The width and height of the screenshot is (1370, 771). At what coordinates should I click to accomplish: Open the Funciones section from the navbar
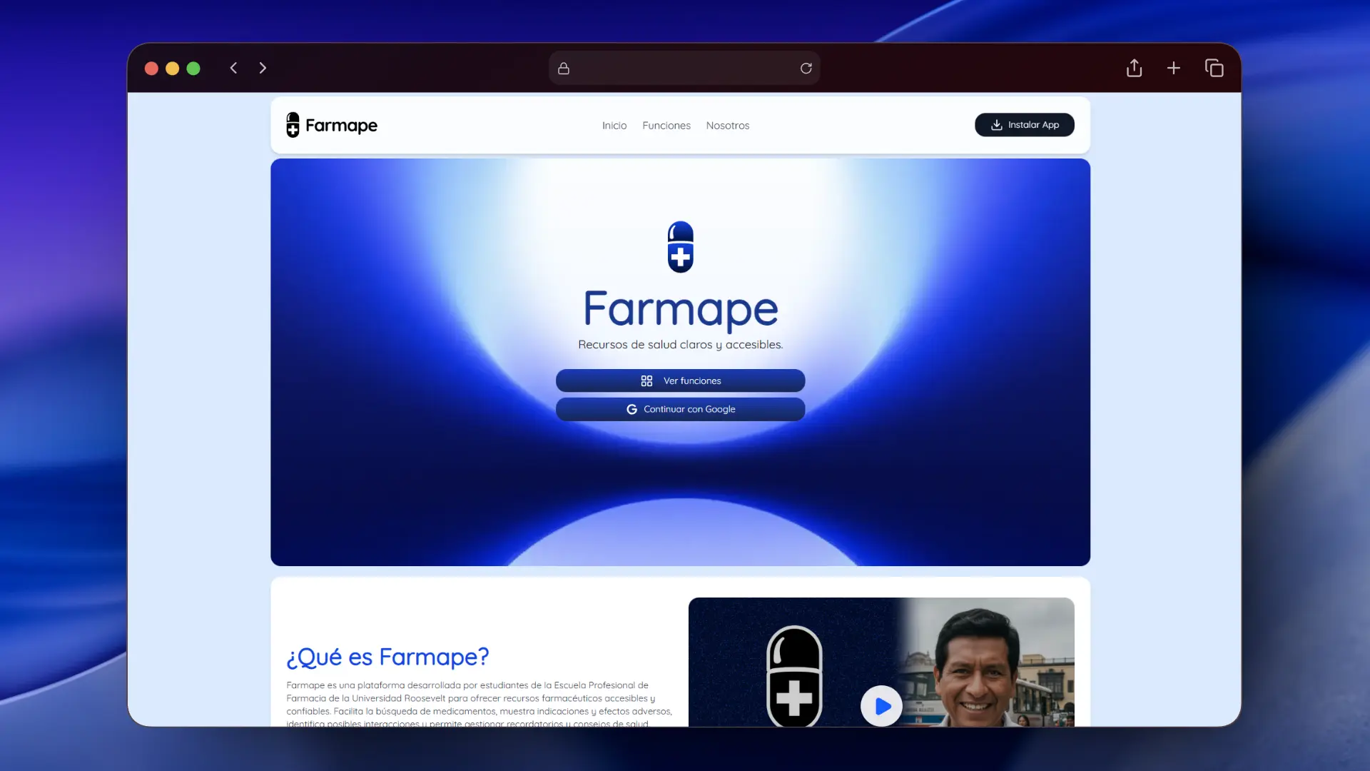666,125
